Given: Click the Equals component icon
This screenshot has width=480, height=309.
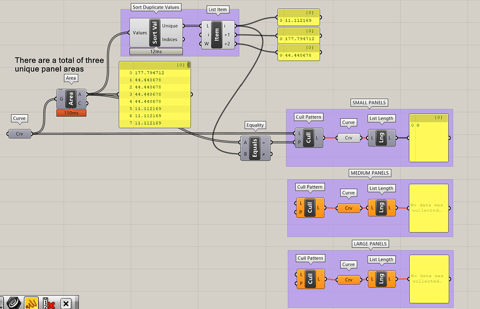Looking at the screenshot, I should pos(255,148).
